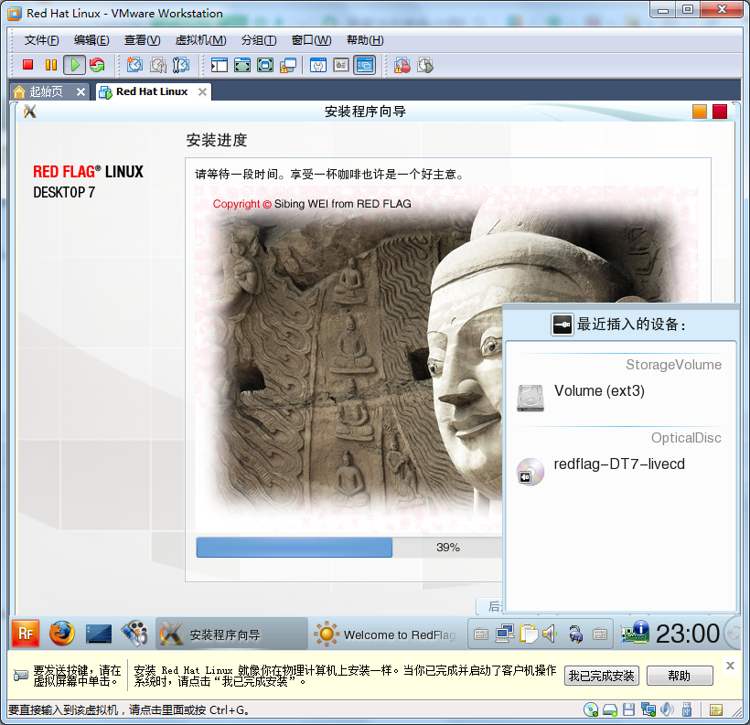The height and width of the screenshot is (725, 750).
Task: Revert to the previous snapshot
Action: [158, 65]
